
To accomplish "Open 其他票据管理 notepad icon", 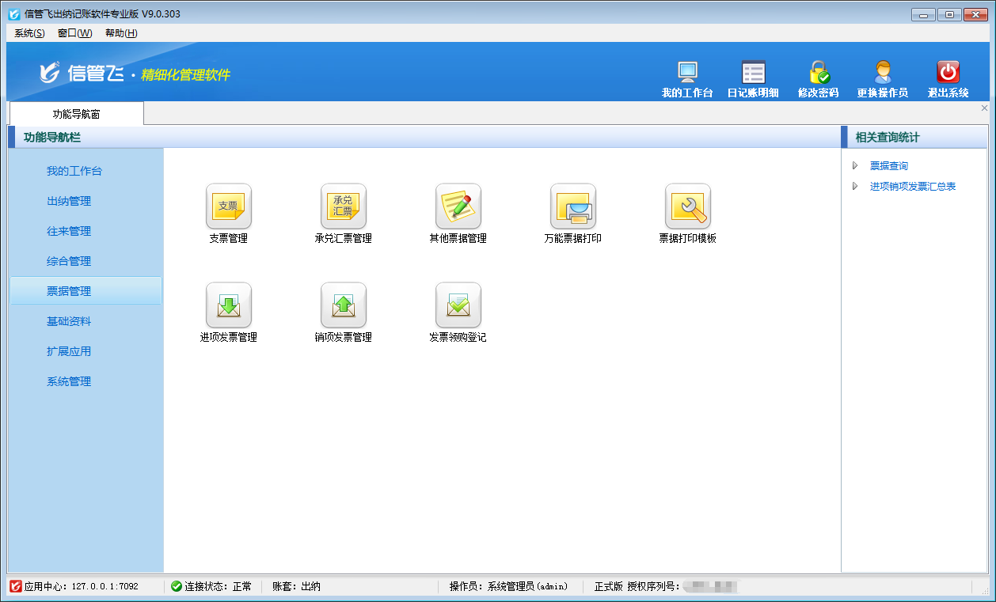I will (x=458, y=206).
